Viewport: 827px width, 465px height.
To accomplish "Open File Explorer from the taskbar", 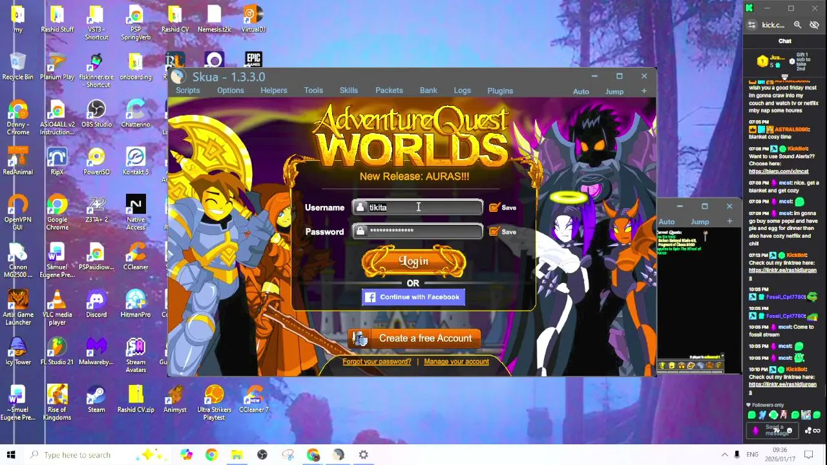I will tap(236, 455).
